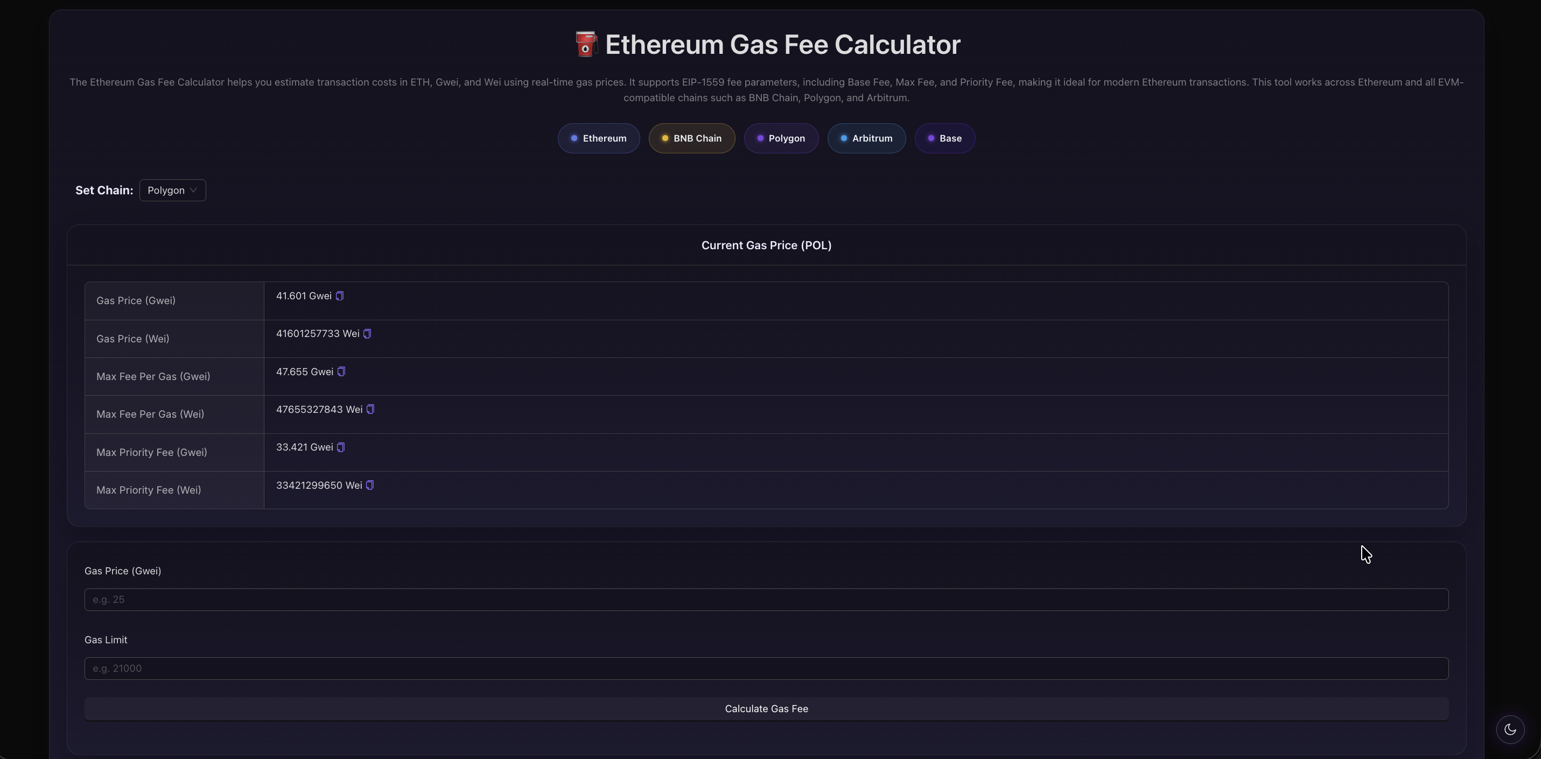Screen dimensions: 1541x759
Task: Click the 41.601 Gwei value text
Action: point(303,296)
